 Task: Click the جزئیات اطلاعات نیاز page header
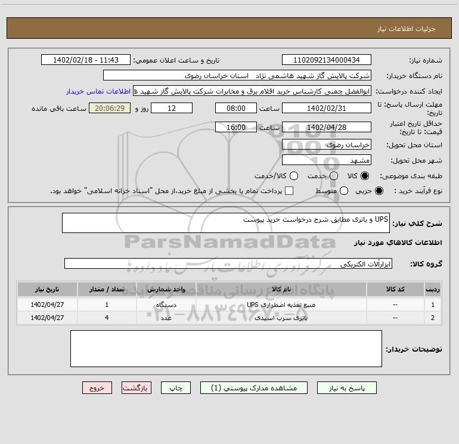[x=407, y=29]
